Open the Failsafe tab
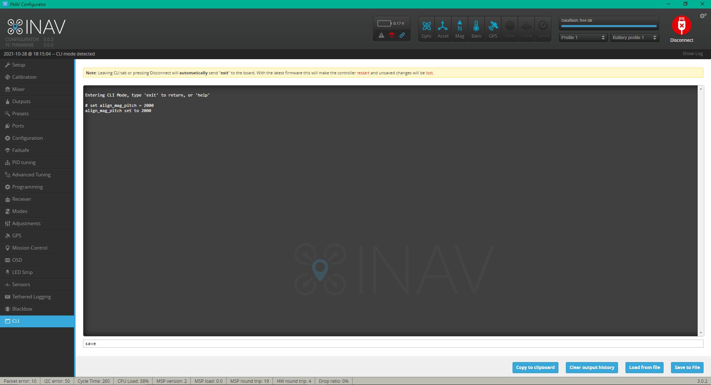Viewport: 711px width, 385px height. (x=37, y=150)
